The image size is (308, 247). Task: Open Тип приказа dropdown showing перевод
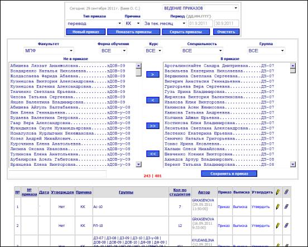tap(94, 23)
